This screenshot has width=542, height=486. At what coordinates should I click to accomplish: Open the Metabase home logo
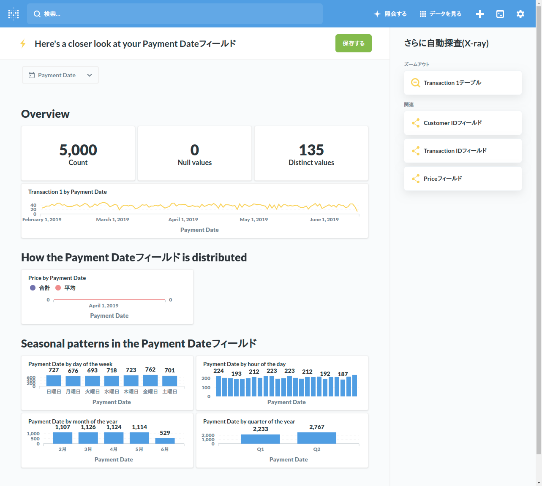pos(14,14)
